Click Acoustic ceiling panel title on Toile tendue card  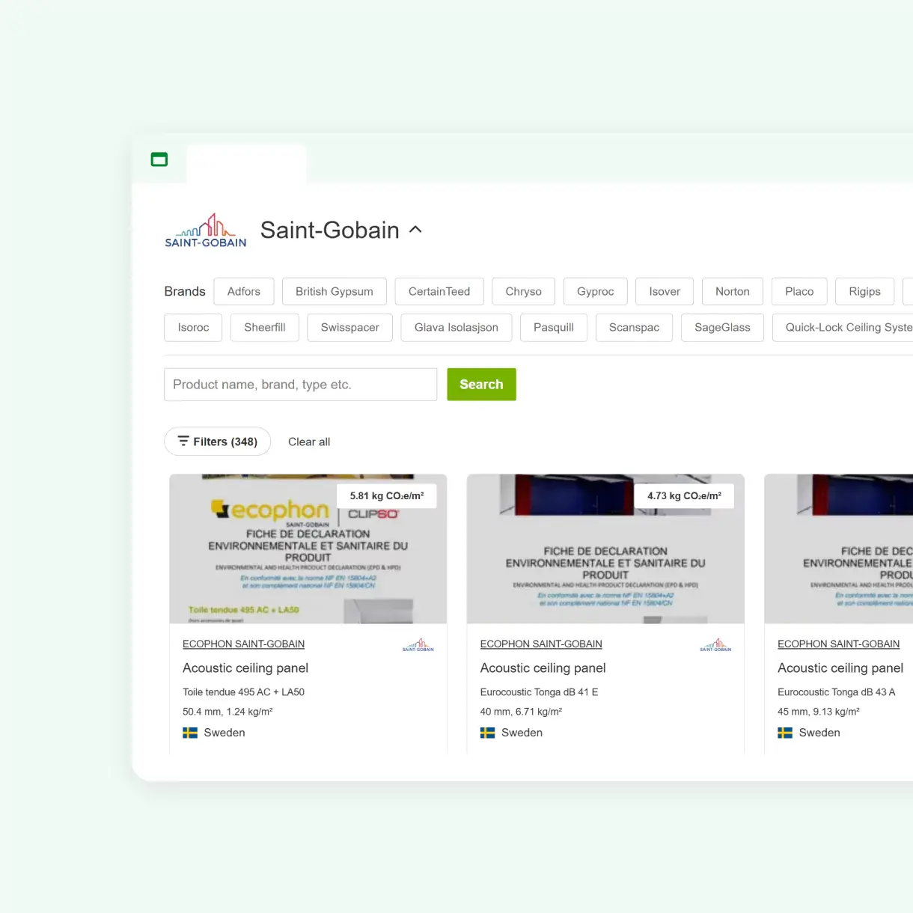pyautogui.click(x=245, y=668)
